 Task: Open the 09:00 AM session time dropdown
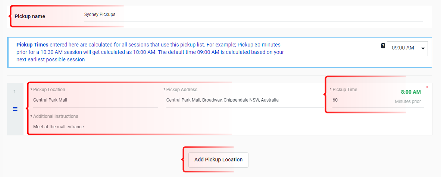click(407, 48)
